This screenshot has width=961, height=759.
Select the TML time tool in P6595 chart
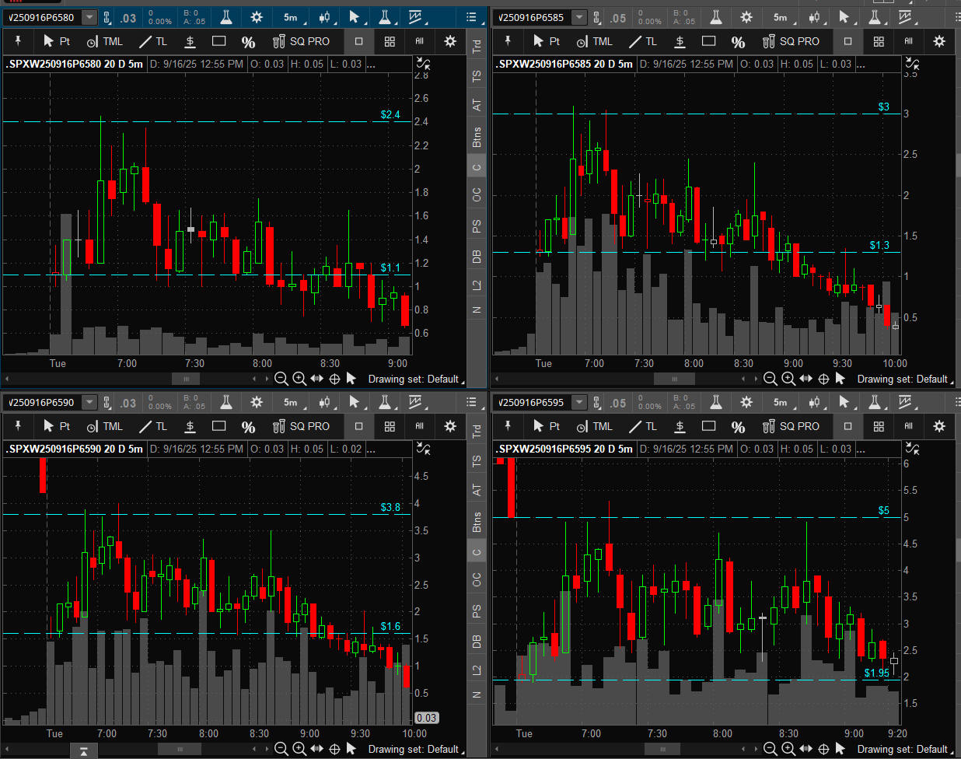[594, 426]
